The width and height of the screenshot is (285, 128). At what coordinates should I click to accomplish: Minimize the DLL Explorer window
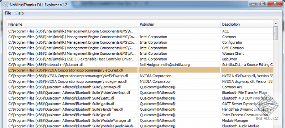254,4
